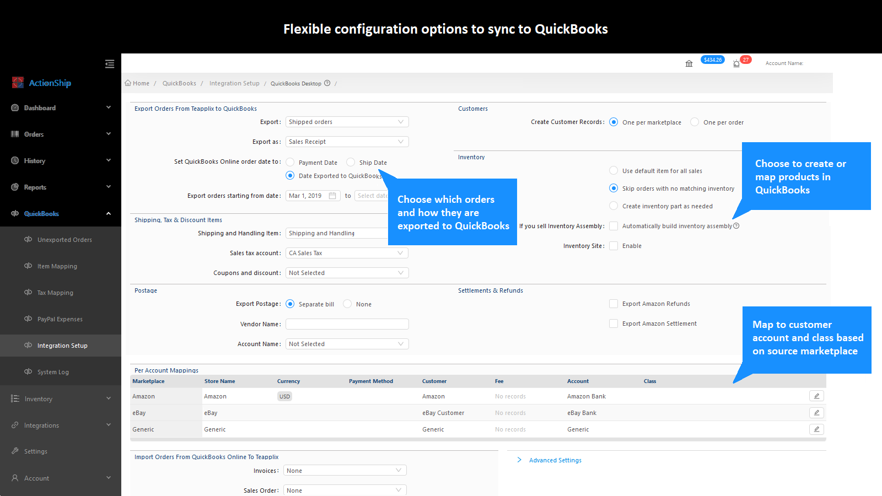Go to Integration Setup breadcrumb link

234,83
